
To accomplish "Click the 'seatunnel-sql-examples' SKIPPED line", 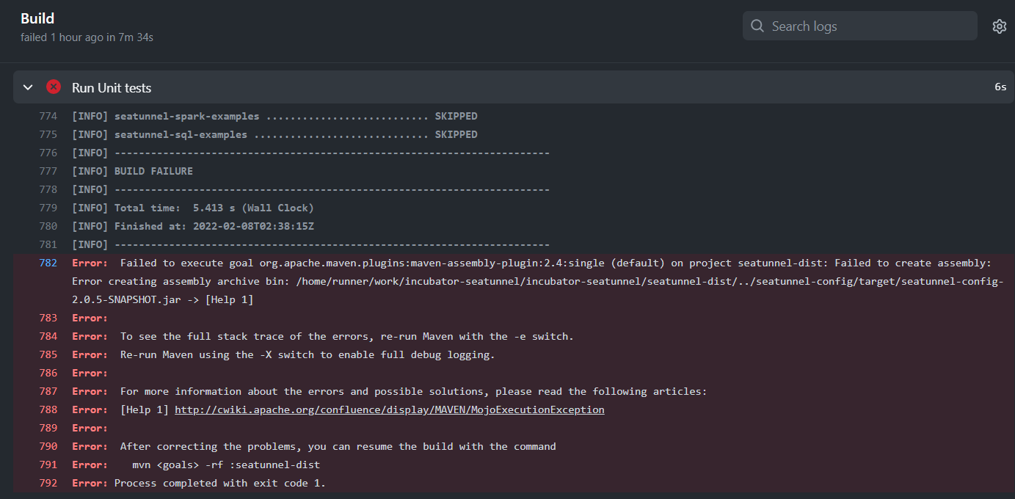I will point(274,134).
